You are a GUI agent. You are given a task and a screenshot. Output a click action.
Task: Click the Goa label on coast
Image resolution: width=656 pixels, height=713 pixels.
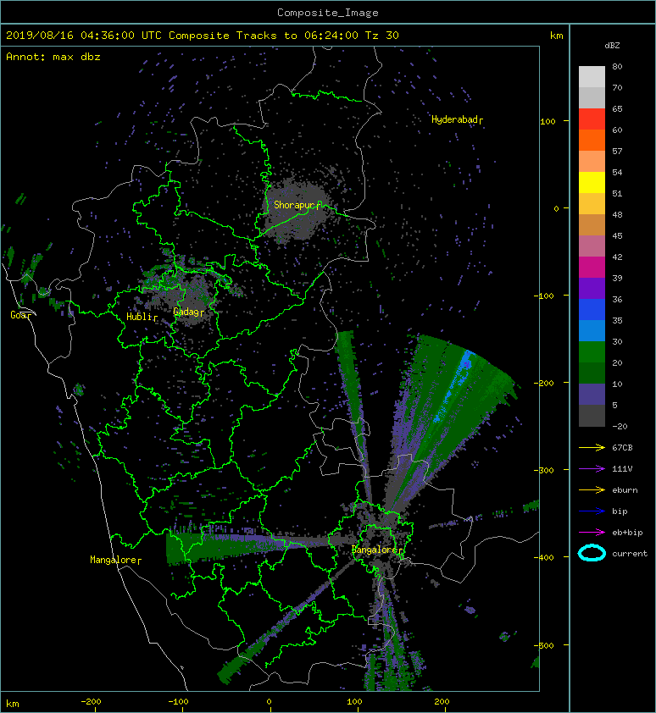[20, 315]
